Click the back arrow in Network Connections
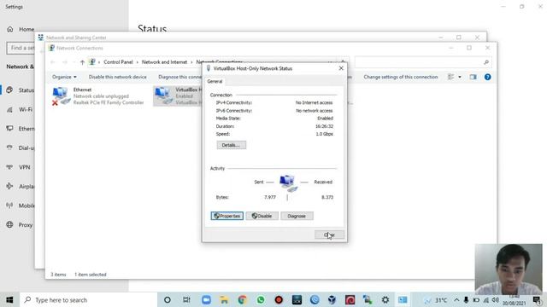The height and width of the screenshot is (307, 547). 53,62
